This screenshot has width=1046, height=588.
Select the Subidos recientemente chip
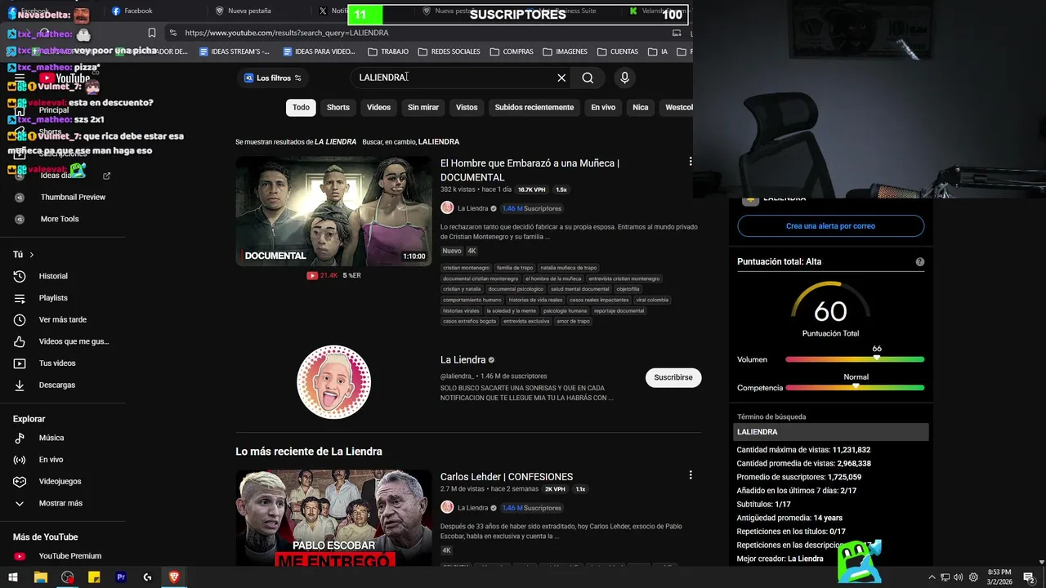pyautogui.click(x=534, y=107)
